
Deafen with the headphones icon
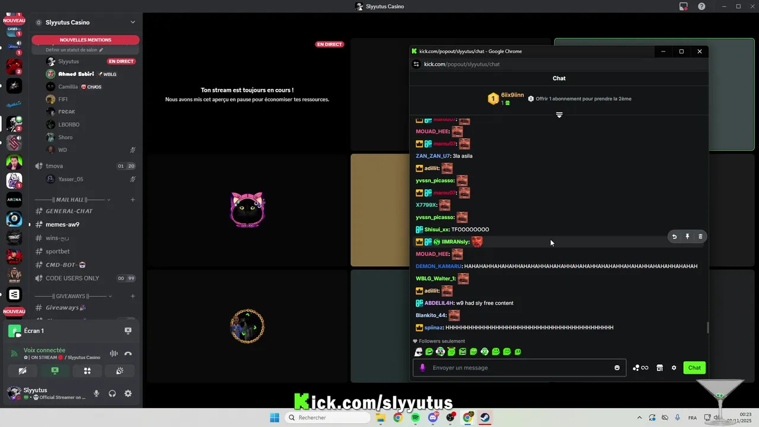coord(112,393)
